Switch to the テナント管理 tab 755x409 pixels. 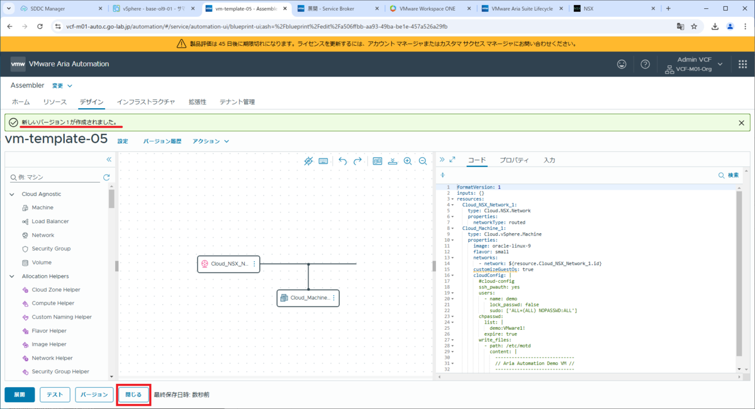click(x=237, y=102)
